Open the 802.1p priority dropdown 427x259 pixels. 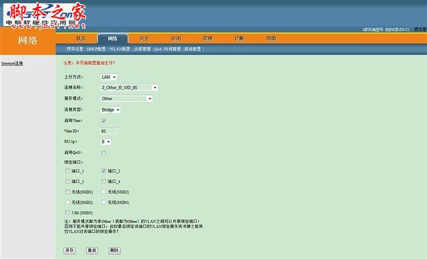click(105, 142)
